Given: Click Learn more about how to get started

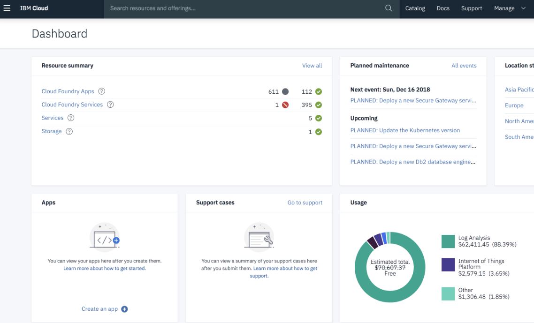Looking at the screenshot, I should point(105,268).
